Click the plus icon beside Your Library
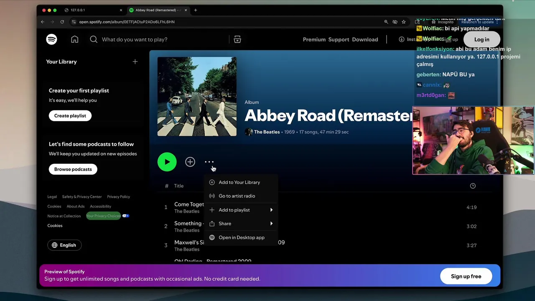The width and height of the screenshot is (535, 301). [x=135, y=61]
